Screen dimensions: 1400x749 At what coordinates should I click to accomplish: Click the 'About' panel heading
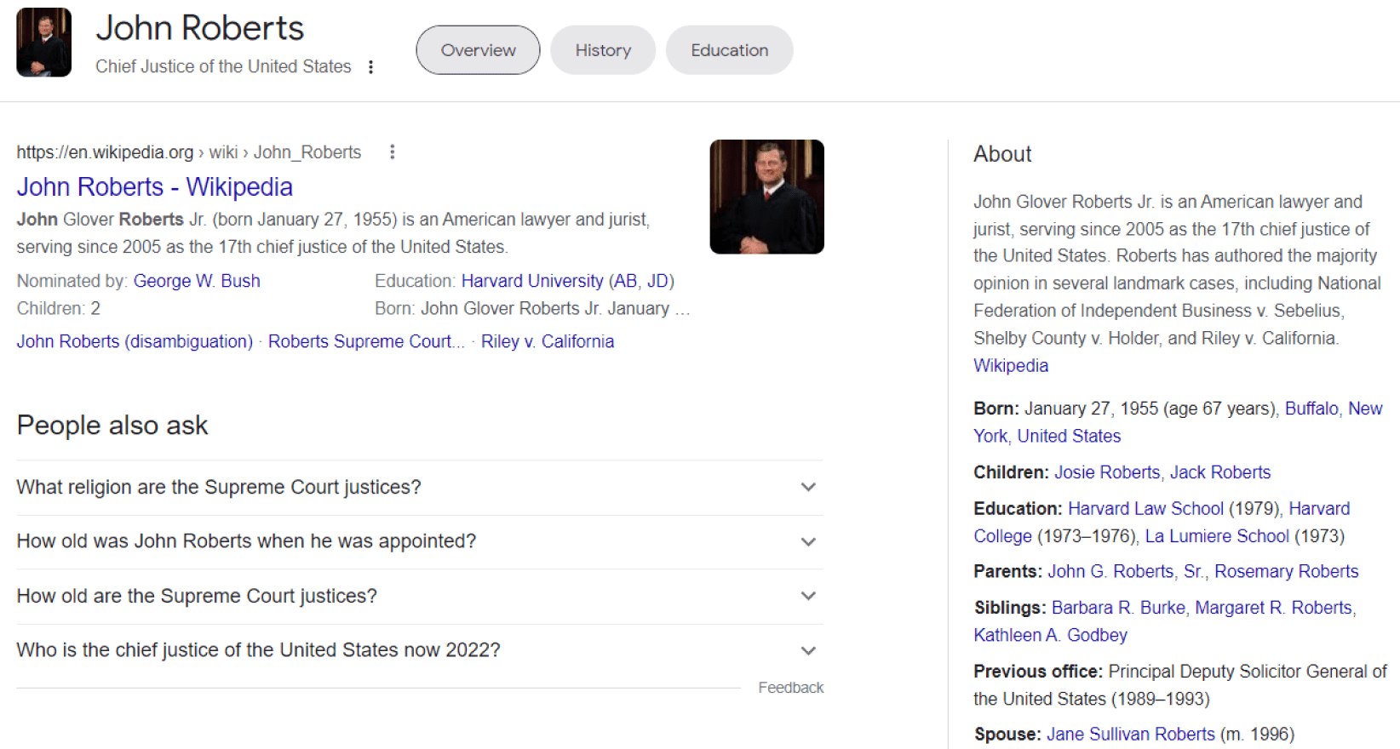point(1002,154)
